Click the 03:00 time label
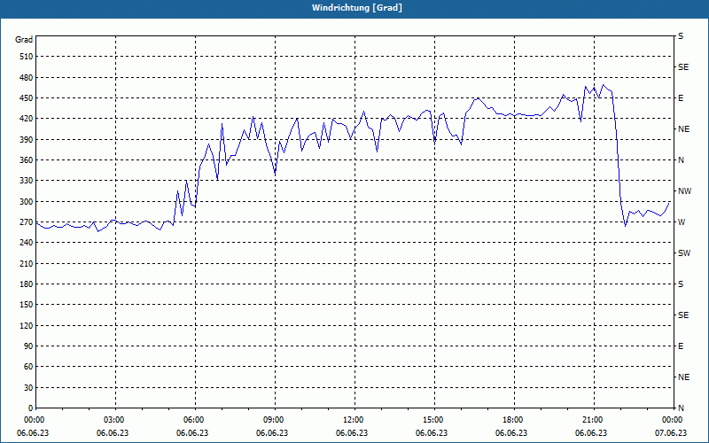This screenshot has width=709, height=443. coord(115,420)
